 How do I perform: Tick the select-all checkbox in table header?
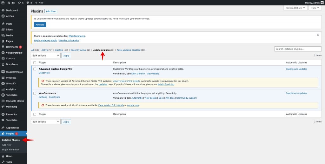click(35, 62)
